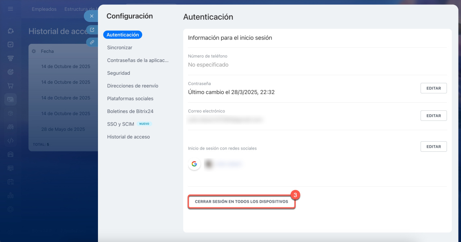Open the Sincronizar settings section
This screenshot has width=461, height=242.
click(120, 47)
